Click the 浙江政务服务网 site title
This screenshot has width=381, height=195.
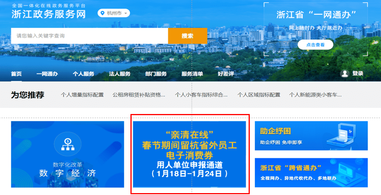pos(49,14)
